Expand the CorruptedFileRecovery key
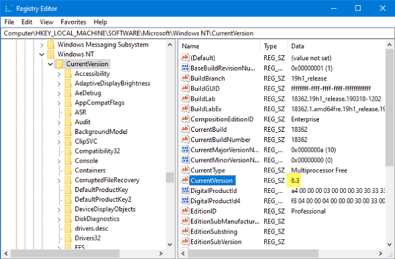 59,180
